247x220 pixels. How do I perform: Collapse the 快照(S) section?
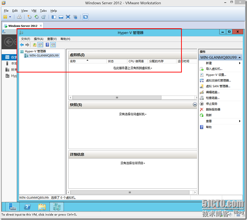(x=195, y=104)
